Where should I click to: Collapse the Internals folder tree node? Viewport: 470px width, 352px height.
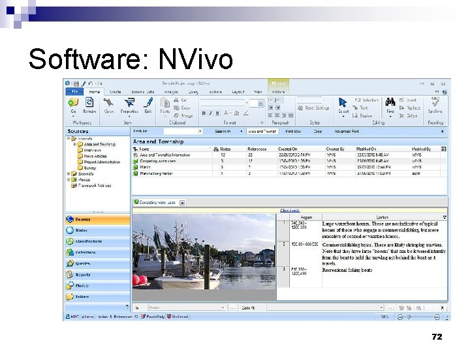(69, 139)
